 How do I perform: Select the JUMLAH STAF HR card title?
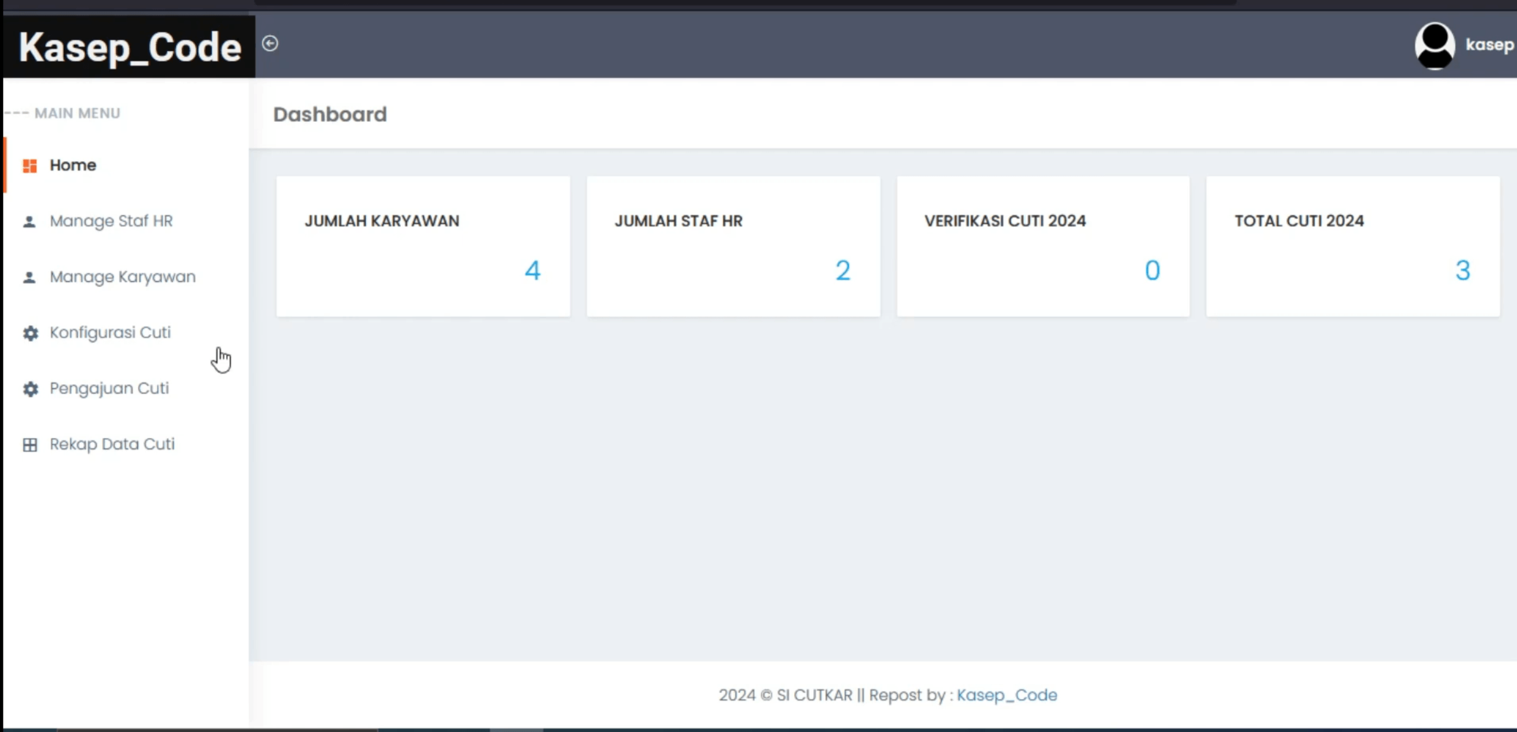(x=678, y=221)
